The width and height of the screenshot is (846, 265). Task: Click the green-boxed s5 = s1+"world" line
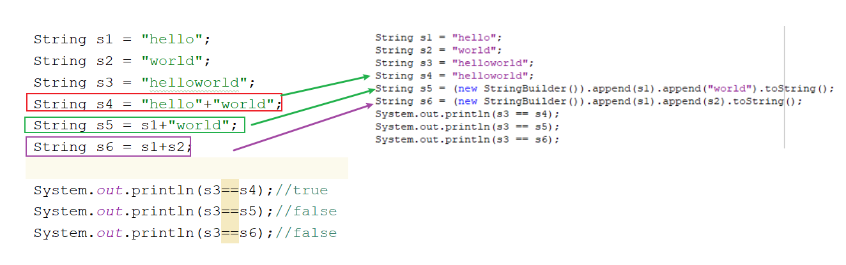(x=135, y=124)
